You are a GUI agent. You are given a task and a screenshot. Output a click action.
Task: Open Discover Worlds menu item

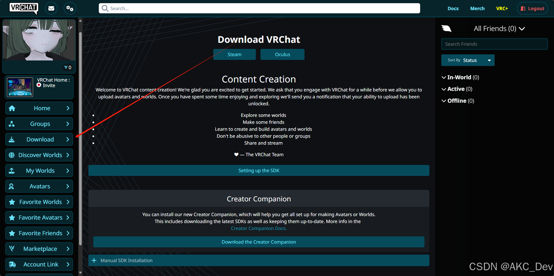[39, 155]
